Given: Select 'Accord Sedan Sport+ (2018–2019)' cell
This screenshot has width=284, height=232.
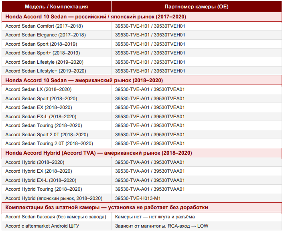Looking at the screenshot, I should (56, 53).
